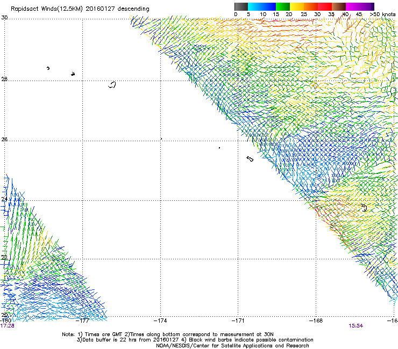Click the gray 0-5 knots legend swatch

click(x=241, y=6)
